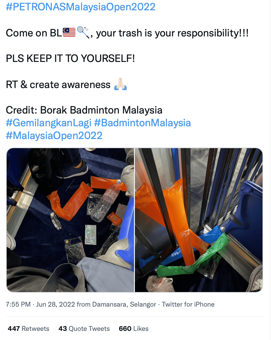Viewport: 271px width, 340px height.
Task: View the 43 Quote Tweets list
Action: click(84, 328)
